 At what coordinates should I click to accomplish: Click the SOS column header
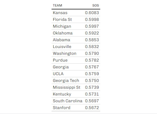(x=96, y=5)
